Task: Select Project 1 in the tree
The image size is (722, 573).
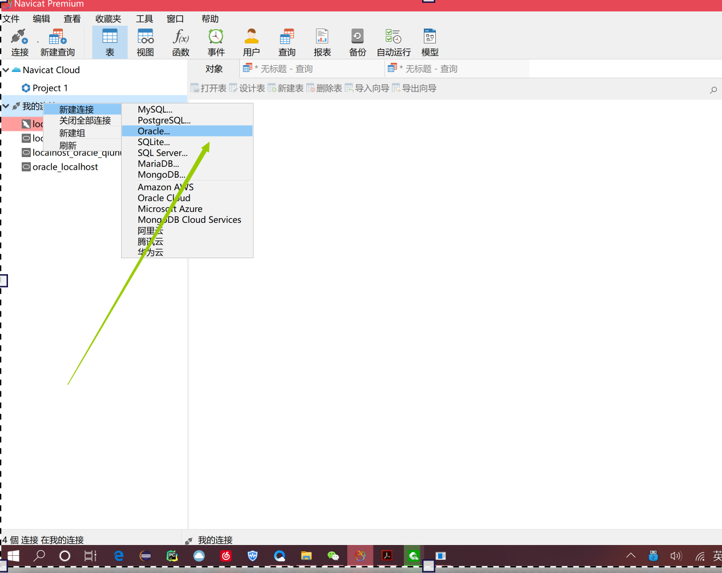Action: [x=45, y=88]
